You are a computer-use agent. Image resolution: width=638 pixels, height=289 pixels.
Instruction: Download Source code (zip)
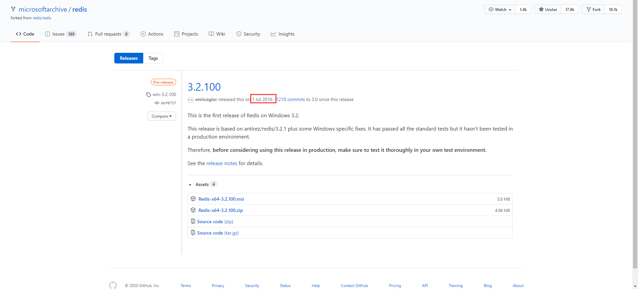215,222
